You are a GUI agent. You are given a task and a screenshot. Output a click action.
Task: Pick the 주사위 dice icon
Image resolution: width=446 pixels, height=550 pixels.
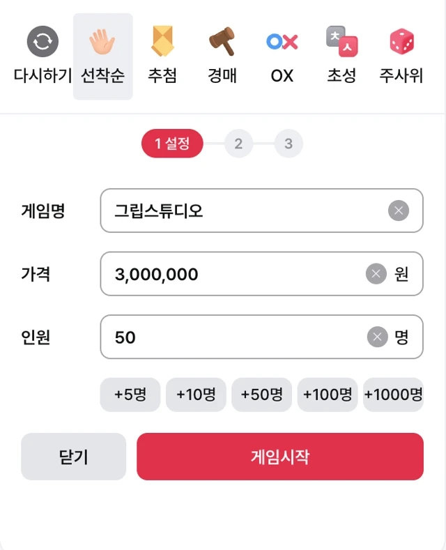401,42
